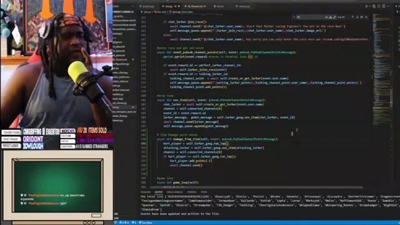
Task: Expand the replace toggle chevron in find widget
Action: click(x=294, y=17)
